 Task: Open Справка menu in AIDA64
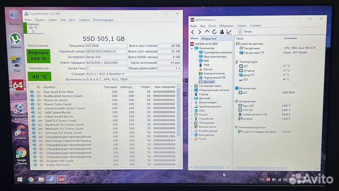(x=255, y=25)
